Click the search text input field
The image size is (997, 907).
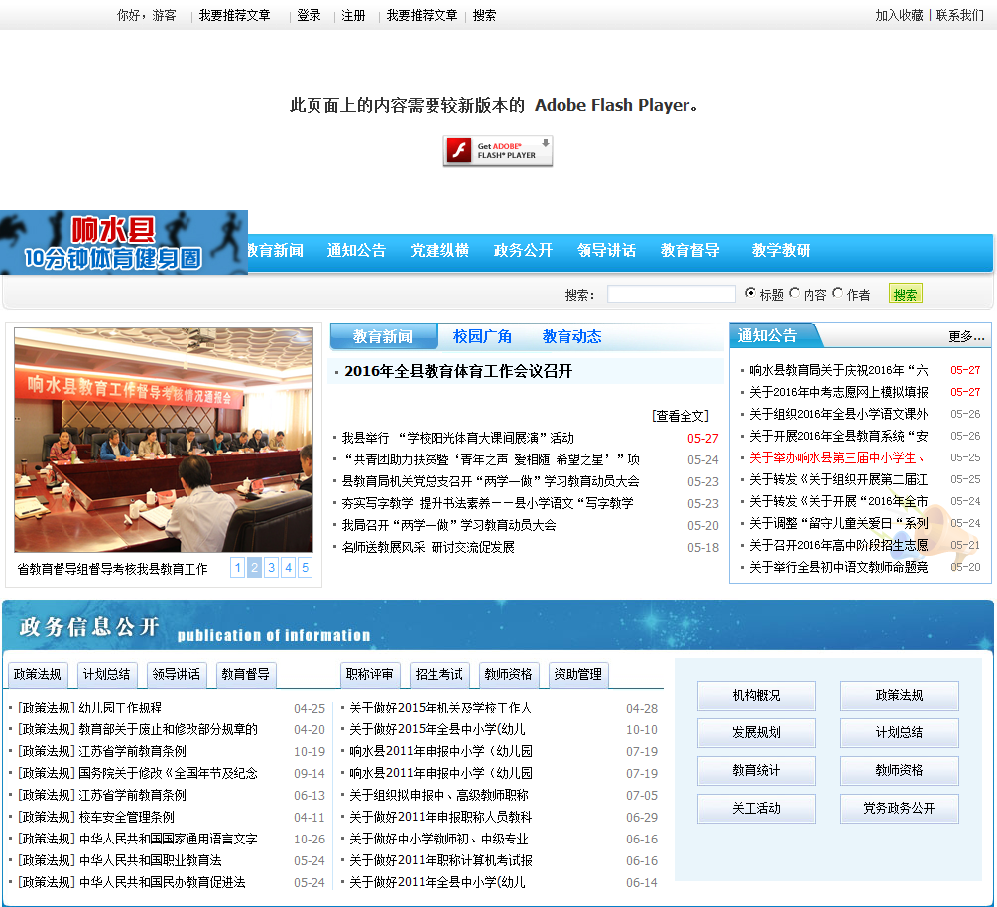click(672, 294)
